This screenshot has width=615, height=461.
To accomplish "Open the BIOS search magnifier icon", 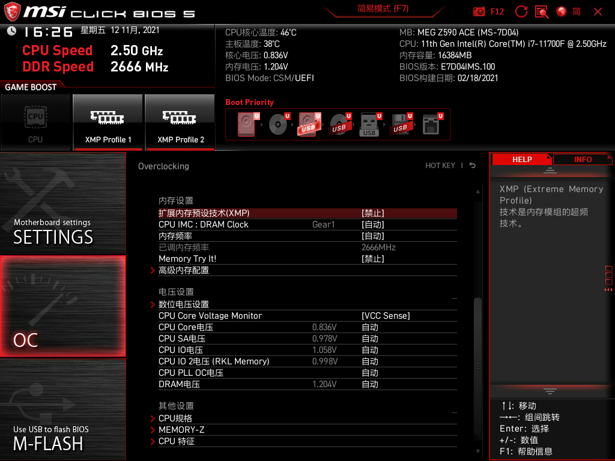I will point(542,11).
